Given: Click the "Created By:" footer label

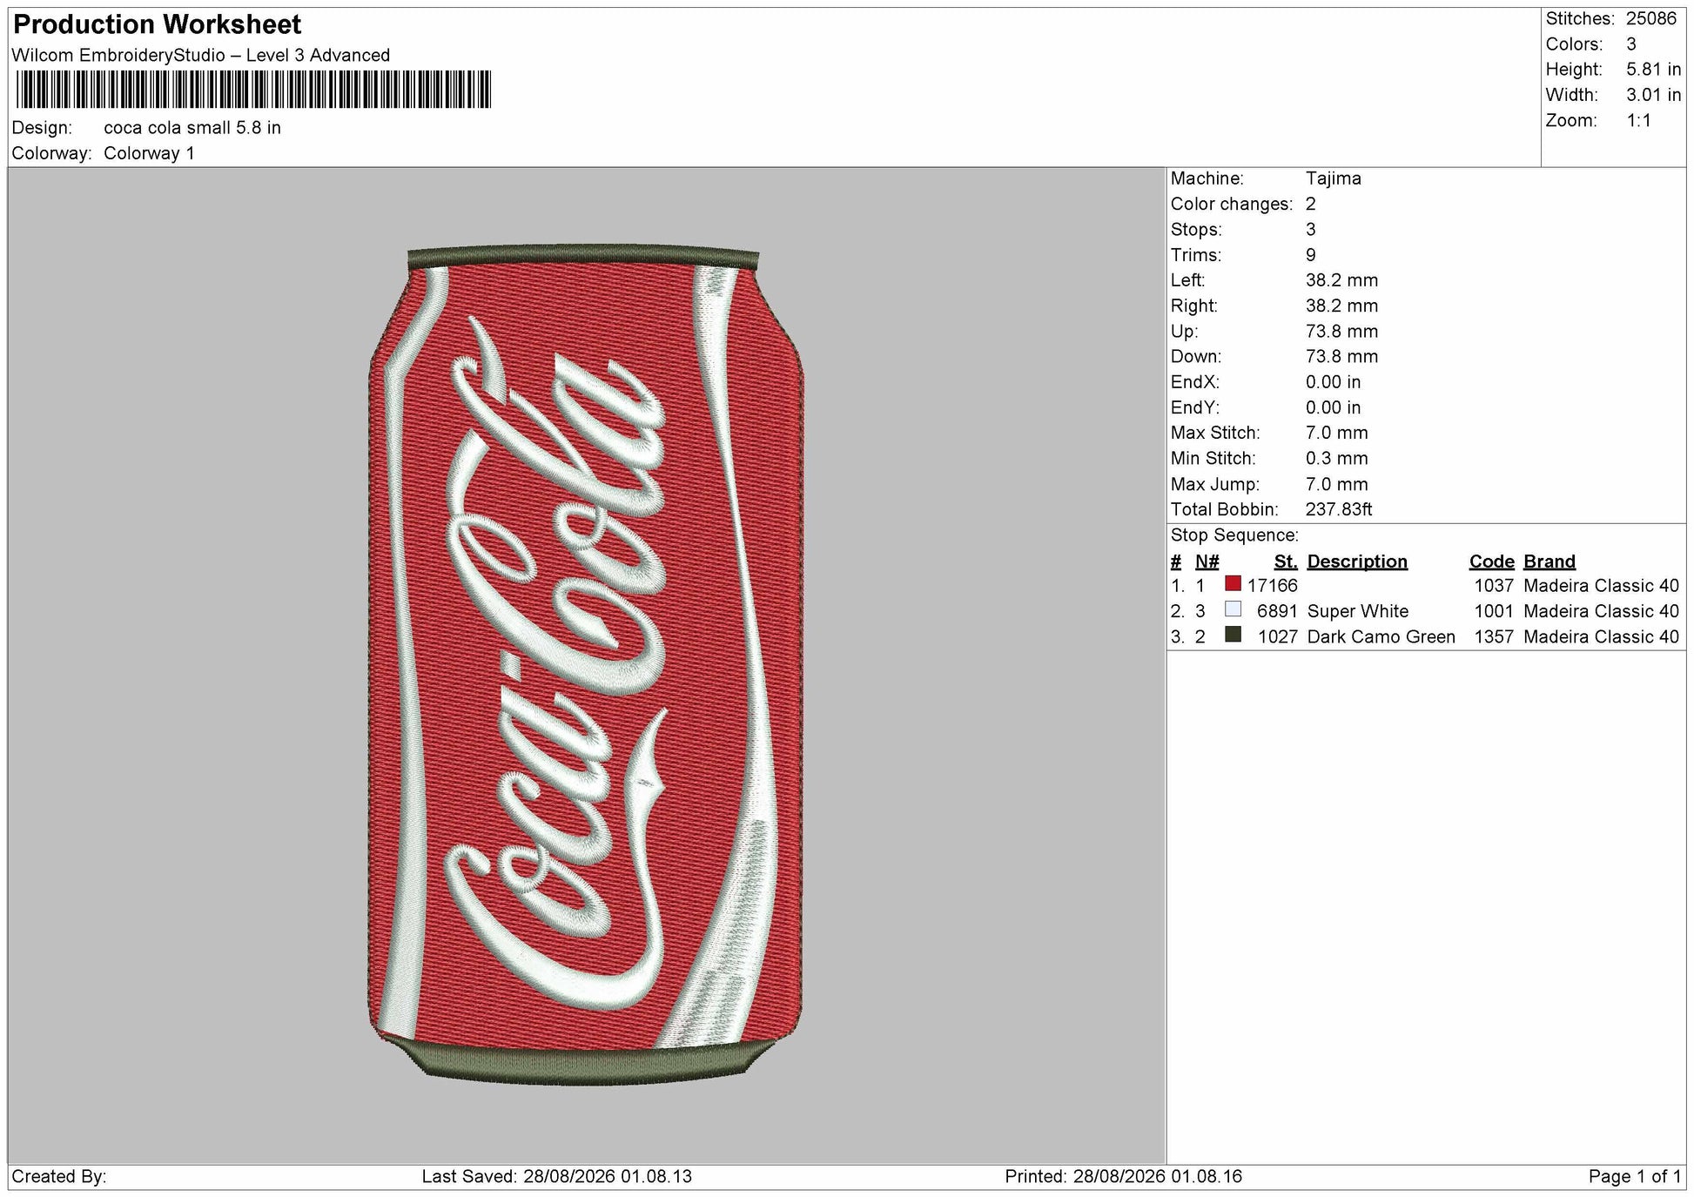Looking at the screenshot, I should pos(59,1177).
